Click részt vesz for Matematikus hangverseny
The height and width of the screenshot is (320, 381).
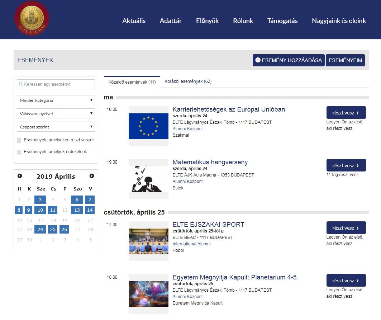(346, 165)
